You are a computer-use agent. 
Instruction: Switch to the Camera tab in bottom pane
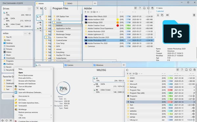coord(78,65)
